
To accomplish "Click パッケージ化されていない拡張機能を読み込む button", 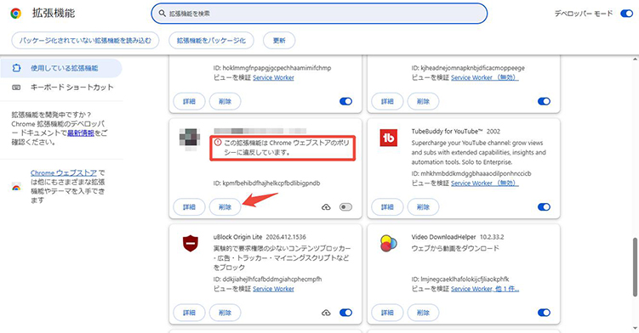I will [x=85, y=40].
